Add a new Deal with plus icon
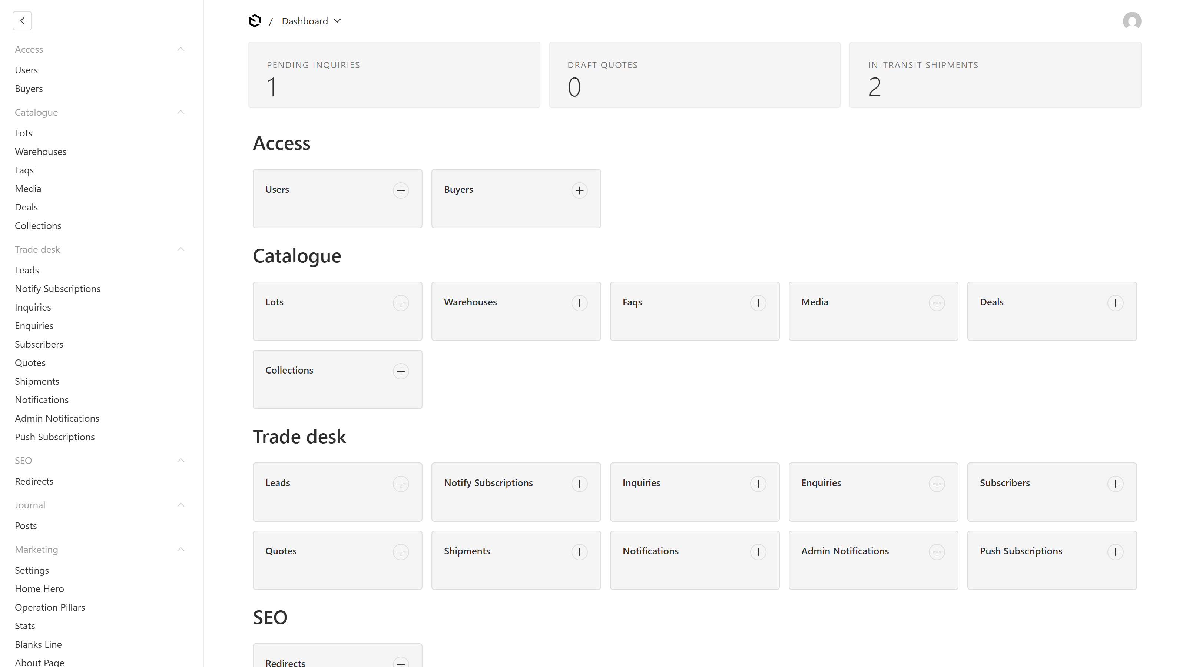This screenshot has width=1186, height=667. pos(1116,303)
